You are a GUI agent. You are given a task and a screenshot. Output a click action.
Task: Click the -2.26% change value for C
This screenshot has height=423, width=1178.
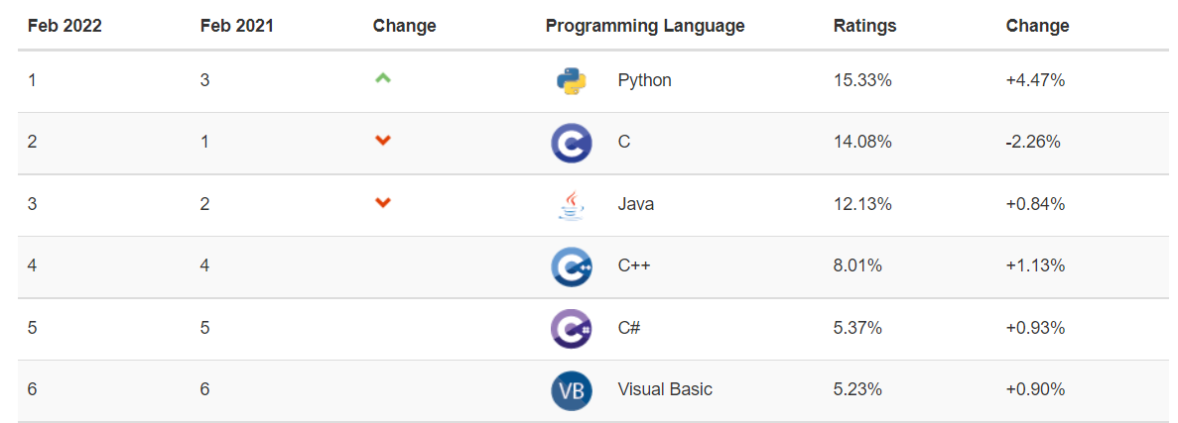(x=1033, y=143)
